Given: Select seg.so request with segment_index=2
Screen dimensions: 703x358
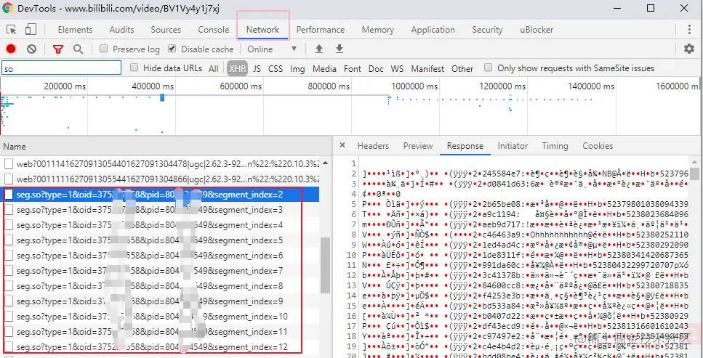Looking at the screenshot, I should pos(161,195).
